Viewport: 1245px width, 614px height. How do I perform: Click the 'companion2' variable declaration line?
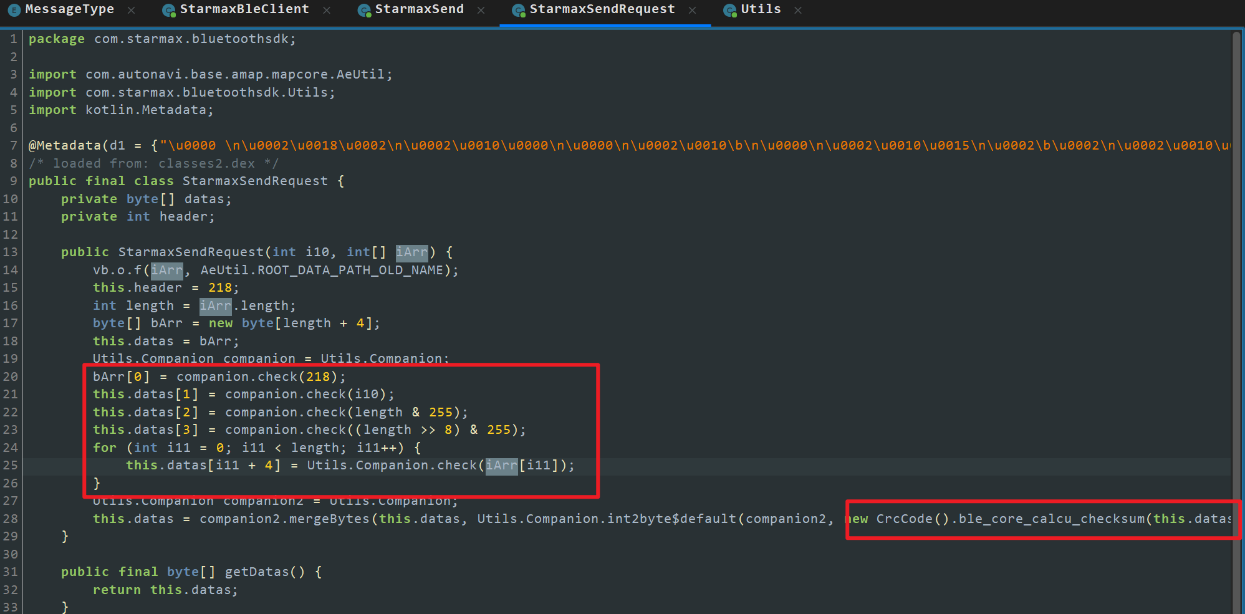pos(276,501)
